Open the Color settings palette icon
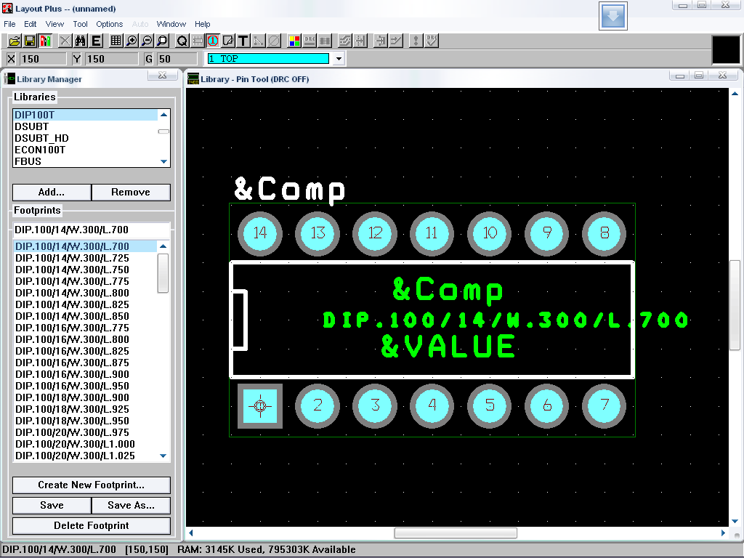Image resolution: width=744 pixels, height=558 pixels. [x=294, y=41]
